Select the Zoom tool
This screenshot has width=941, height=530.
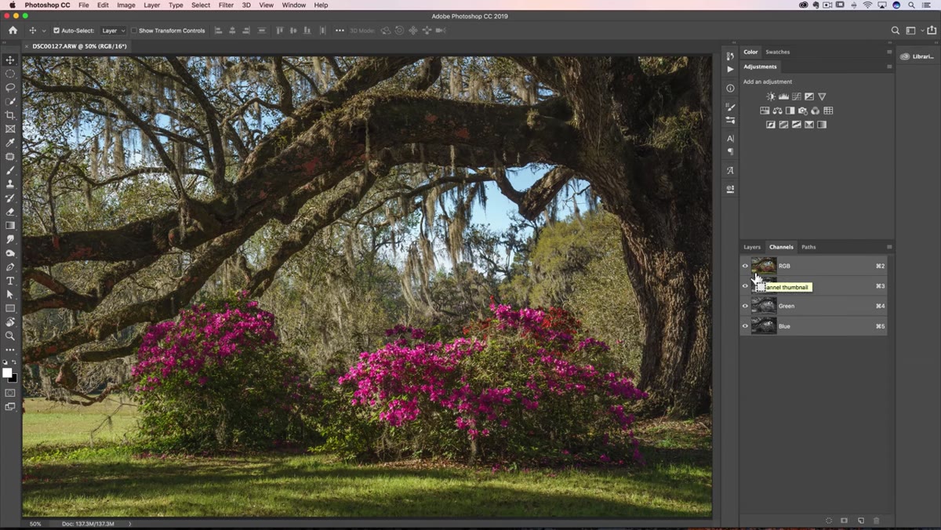[x=10, y=336]
